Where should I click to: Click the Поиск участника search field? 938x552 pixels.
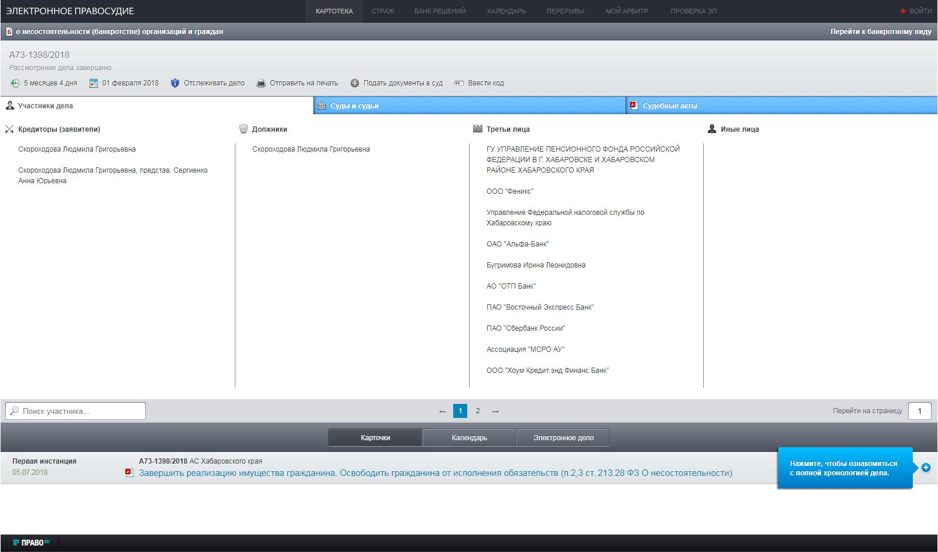[76, 411]
